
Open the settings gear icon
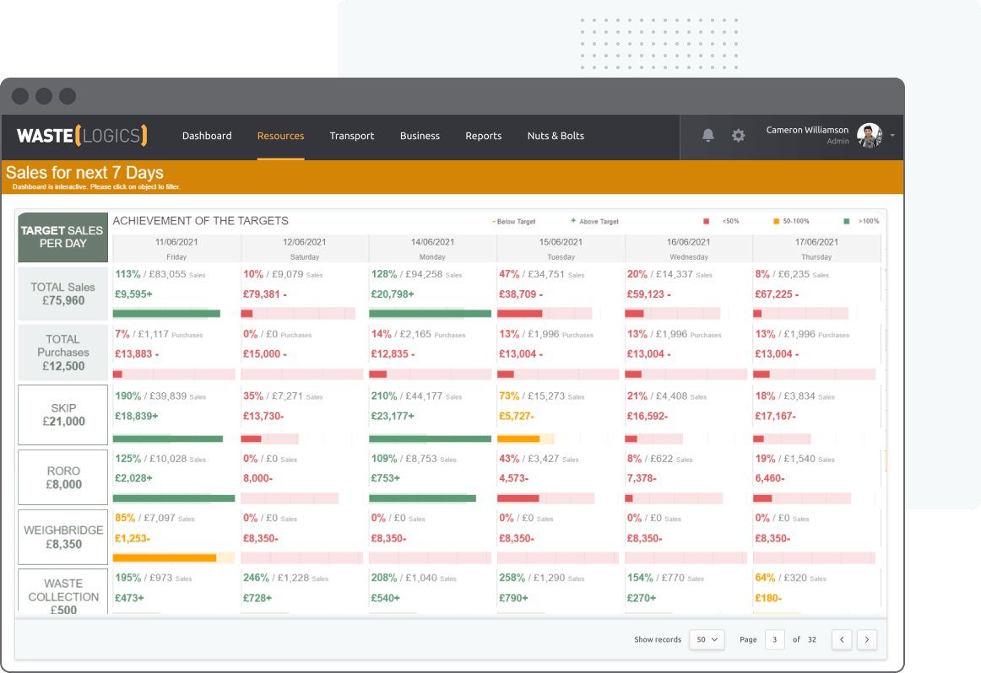coord(739,136)
